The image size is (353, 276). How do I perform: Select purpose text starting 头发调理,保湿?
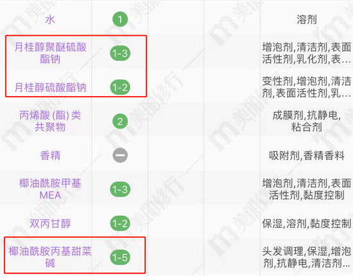[x=307, y=257]
